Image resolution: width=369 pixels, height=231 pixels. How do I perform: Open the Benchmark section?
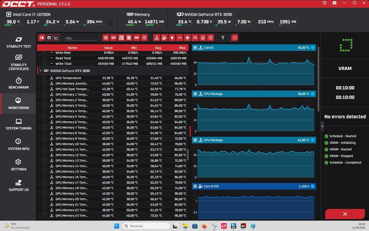click(18, 83)
